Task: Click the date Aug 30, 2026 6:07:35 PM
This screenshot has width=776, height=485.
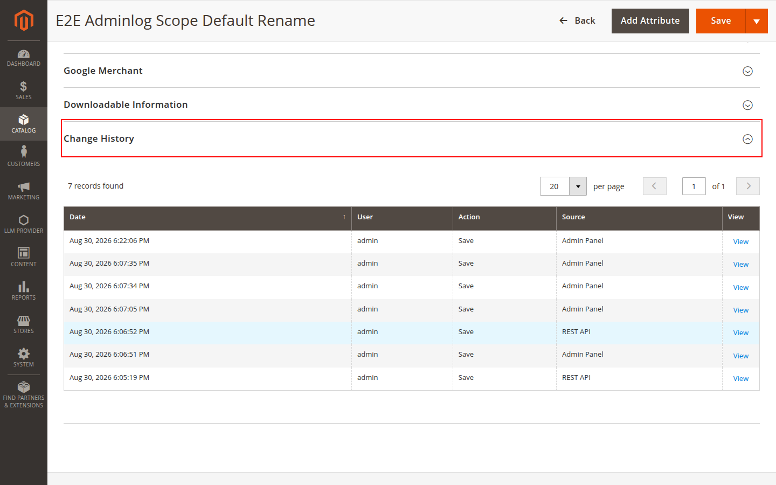Action: pos(109,264)
